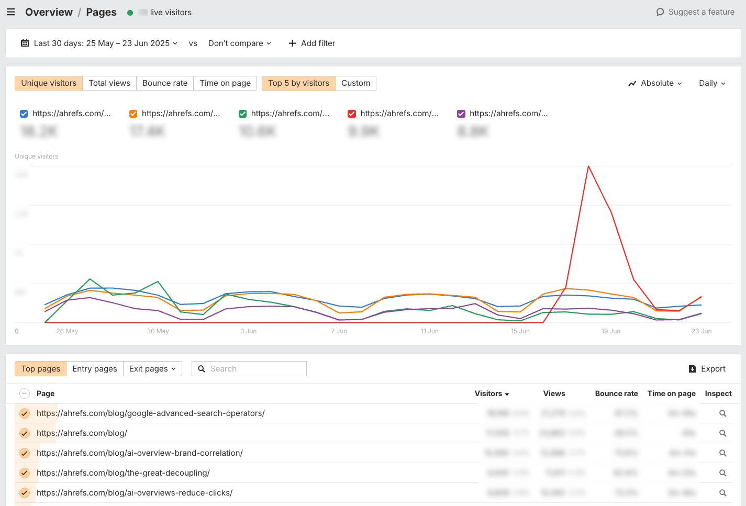Uncheck the purple checkbox for the fifth URL
746x506 pixels.
tap(461, 114)
